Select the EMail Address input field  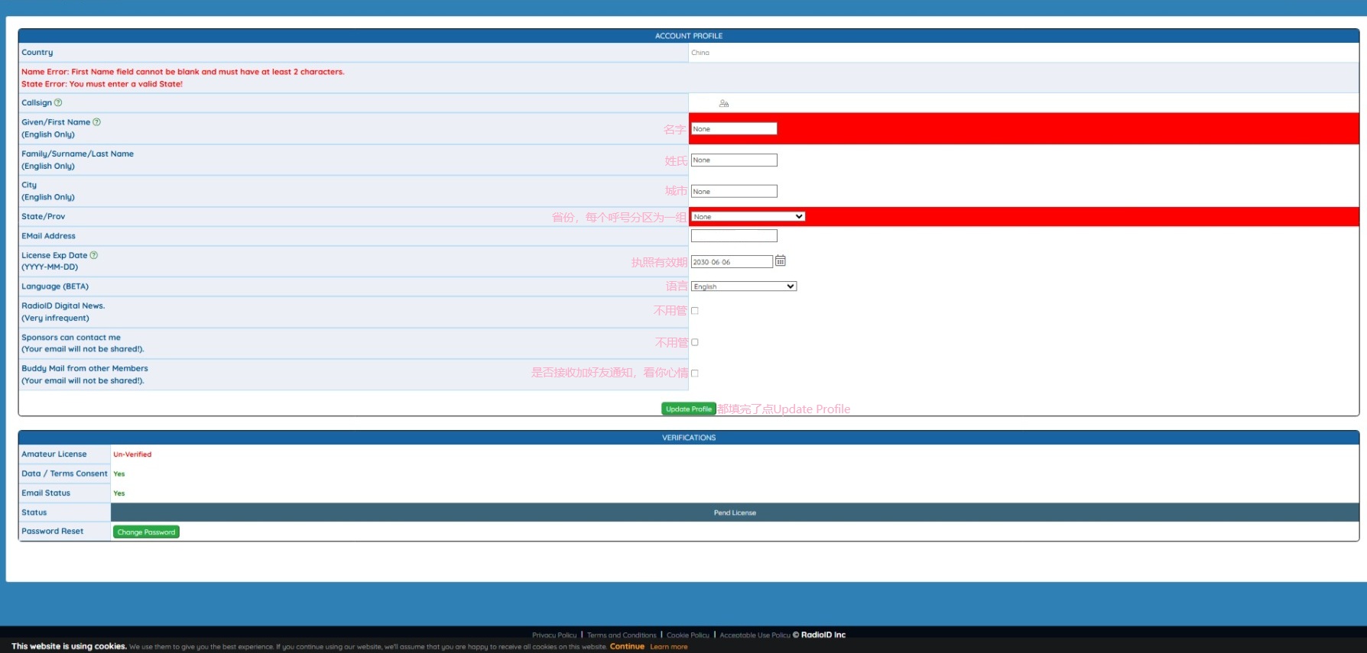(734, 236)
